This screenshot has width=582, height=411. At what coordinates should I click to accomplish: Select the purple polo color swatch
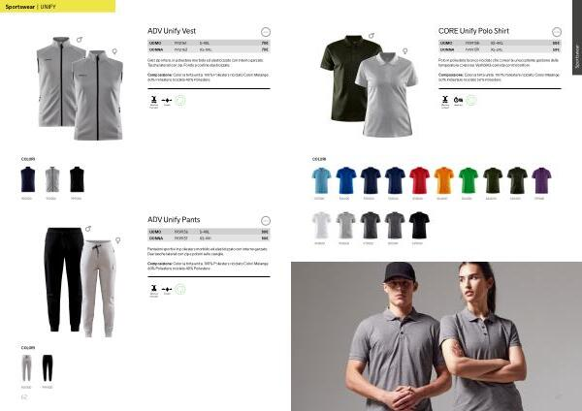point(541,180)
